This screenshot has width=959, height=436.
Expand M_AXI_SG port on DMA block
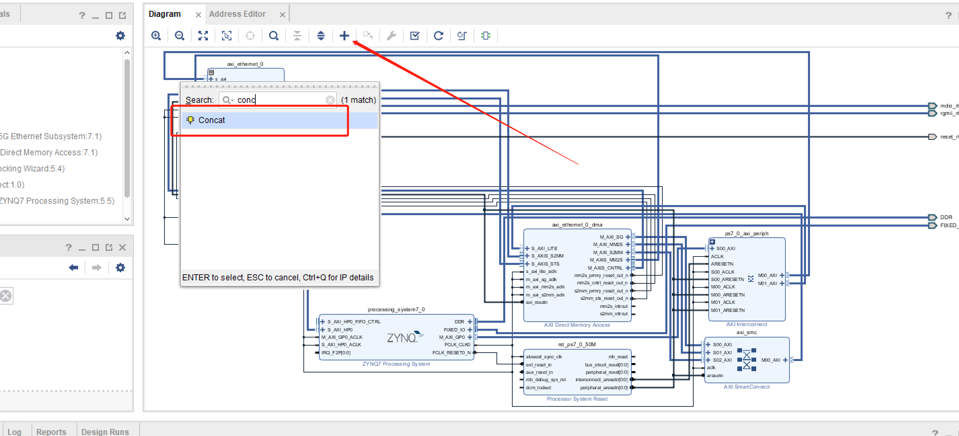[x=628, y=237]
